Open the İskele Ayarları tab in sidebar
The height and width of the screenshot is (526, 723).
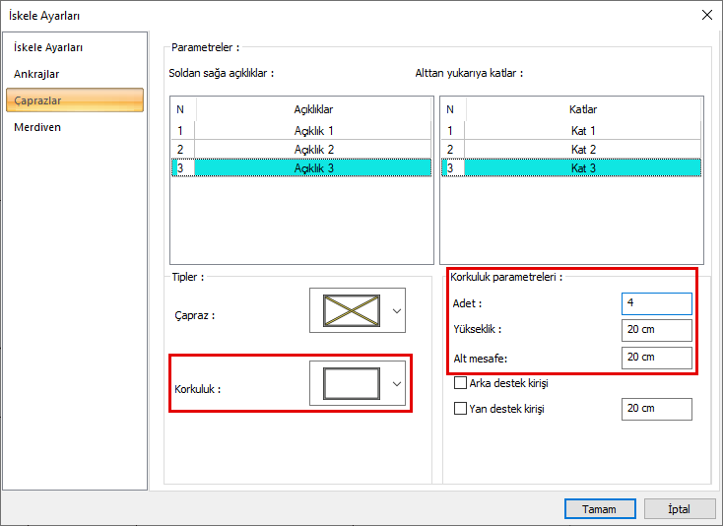47,47
